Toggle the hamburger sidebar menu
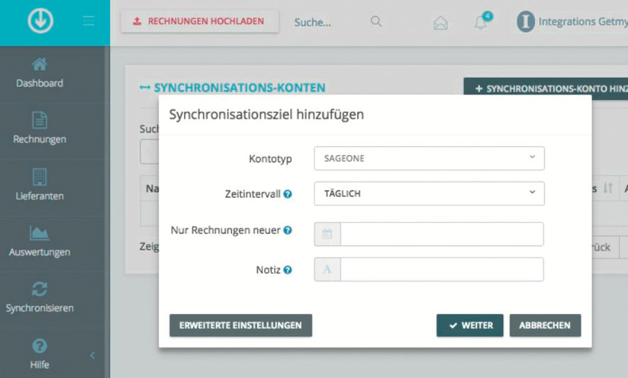 tap(89, 22)
